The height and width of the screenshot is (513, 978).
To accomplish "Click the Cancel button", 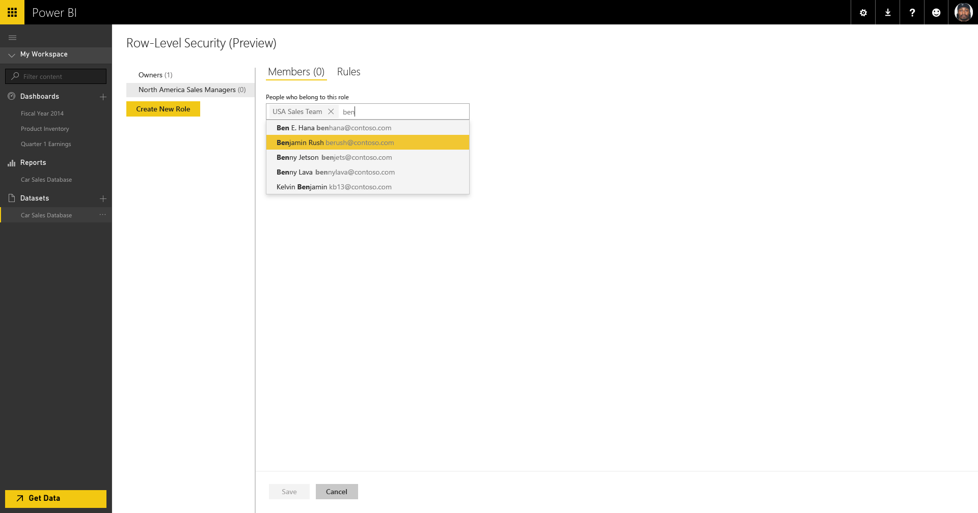I will click(x=337, y=492).
